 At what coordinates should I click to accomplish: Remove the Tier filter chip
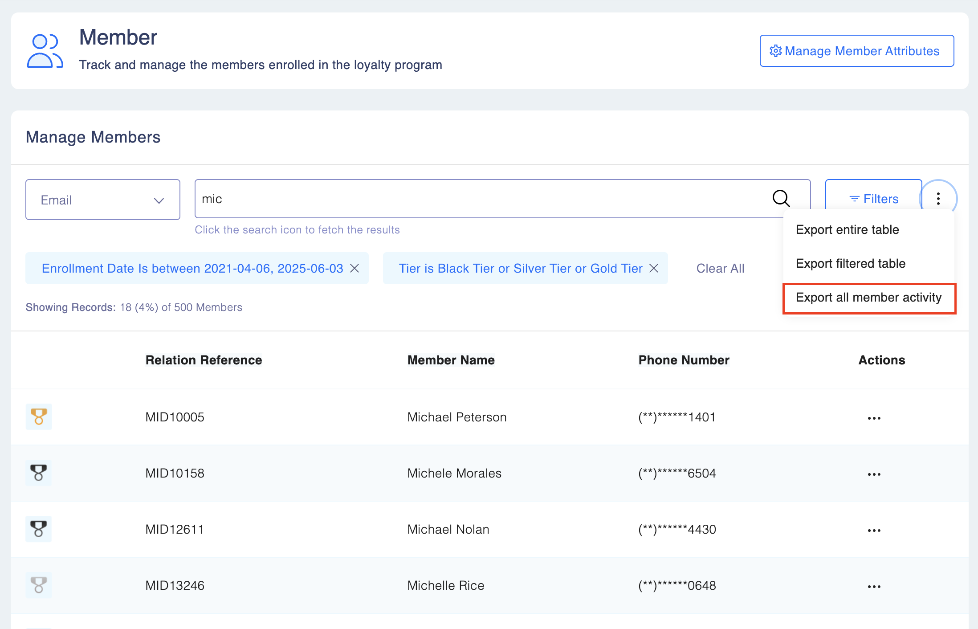click(654, 268)
